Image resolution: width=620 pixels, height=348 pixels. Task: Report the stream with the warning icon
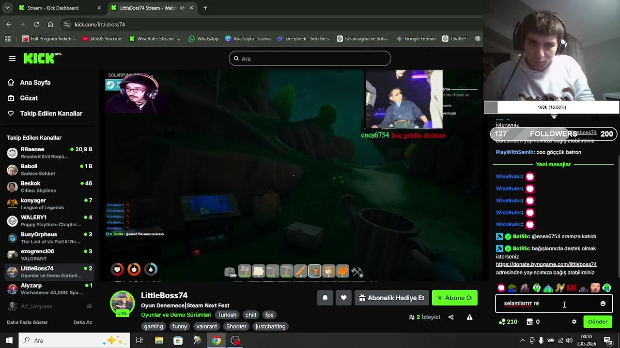pyautogui.click(x=469, y=317)
